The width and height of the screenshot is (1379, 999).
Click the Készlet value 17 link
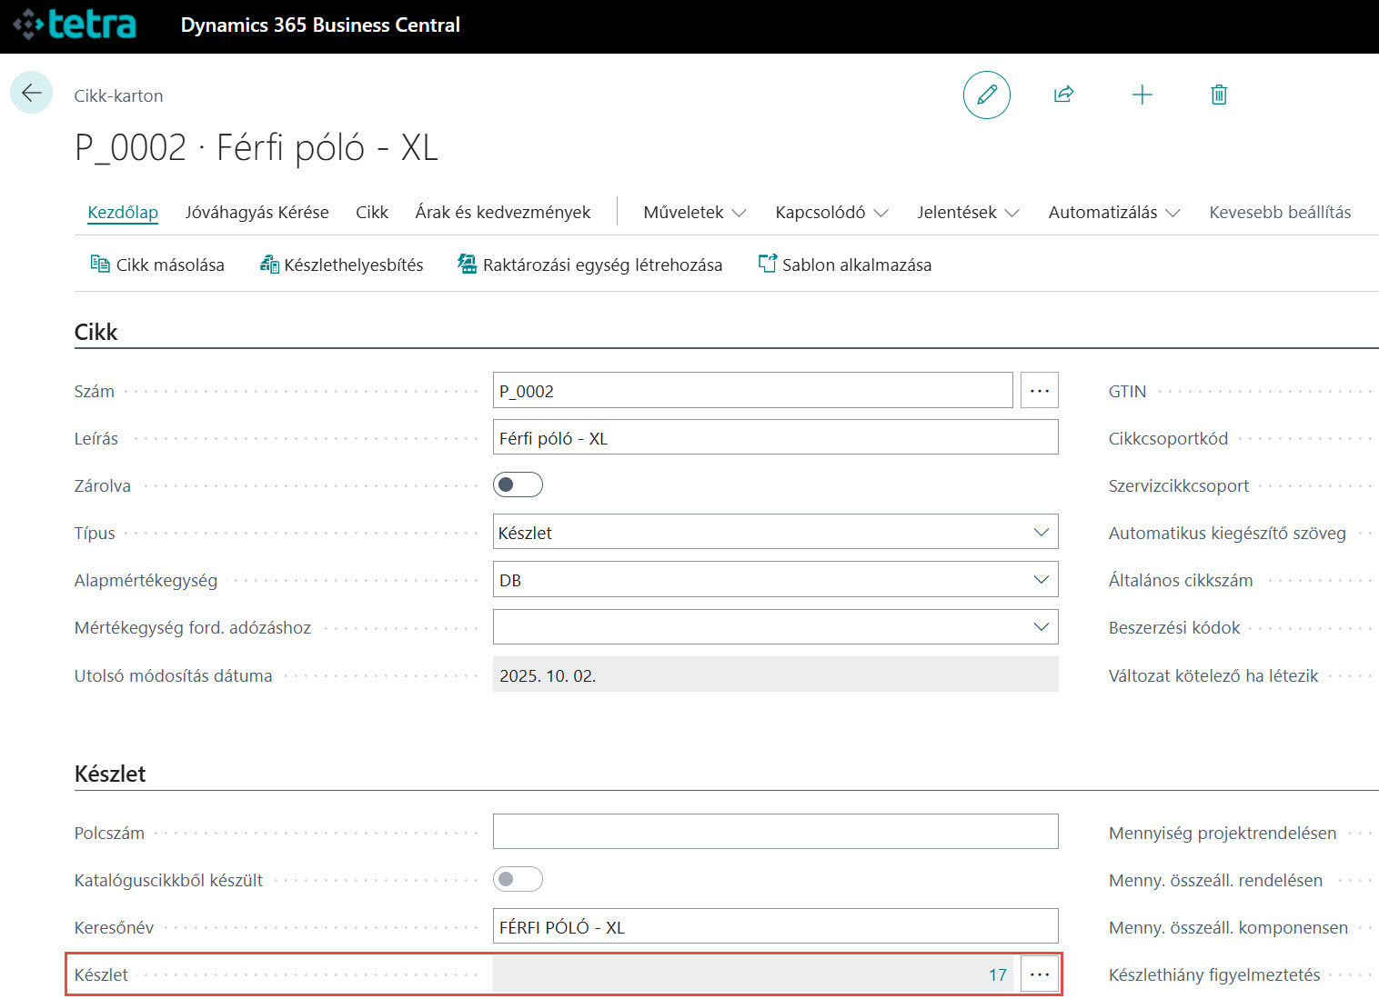pos(997,974)
